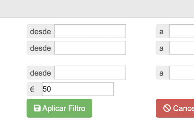
Task: Focus the middle 'a' input field
Action: tap(182, 48)
